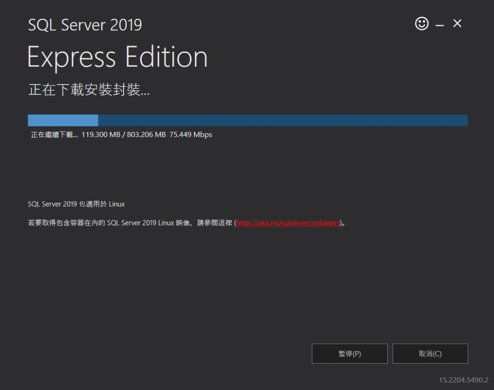Click the 119.300 MB downloaded amount
494x390 pixels.
(x=101, y=134)
